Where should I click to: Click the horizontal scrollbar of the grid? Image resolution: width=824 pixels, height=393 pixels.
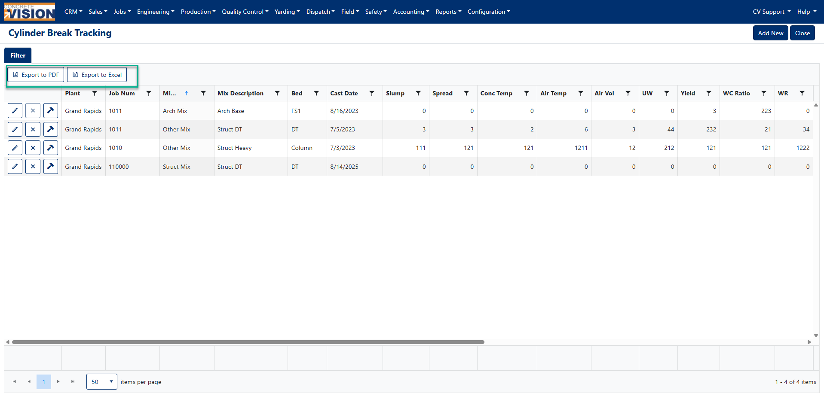tap(248, 342)
